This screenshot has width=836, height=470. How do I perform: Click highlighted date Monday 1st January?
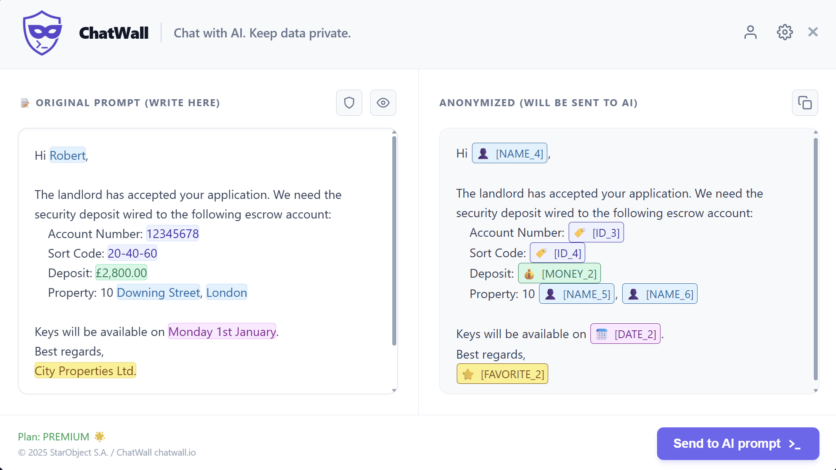[x=222, y=332]
